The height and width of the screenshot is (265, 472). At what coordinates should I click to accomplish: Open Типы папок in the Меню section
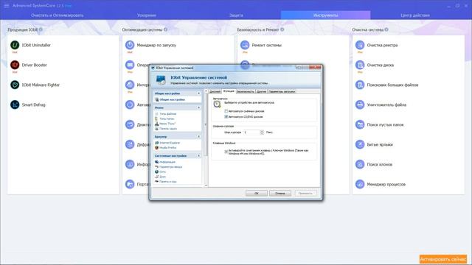pos(164,119)
